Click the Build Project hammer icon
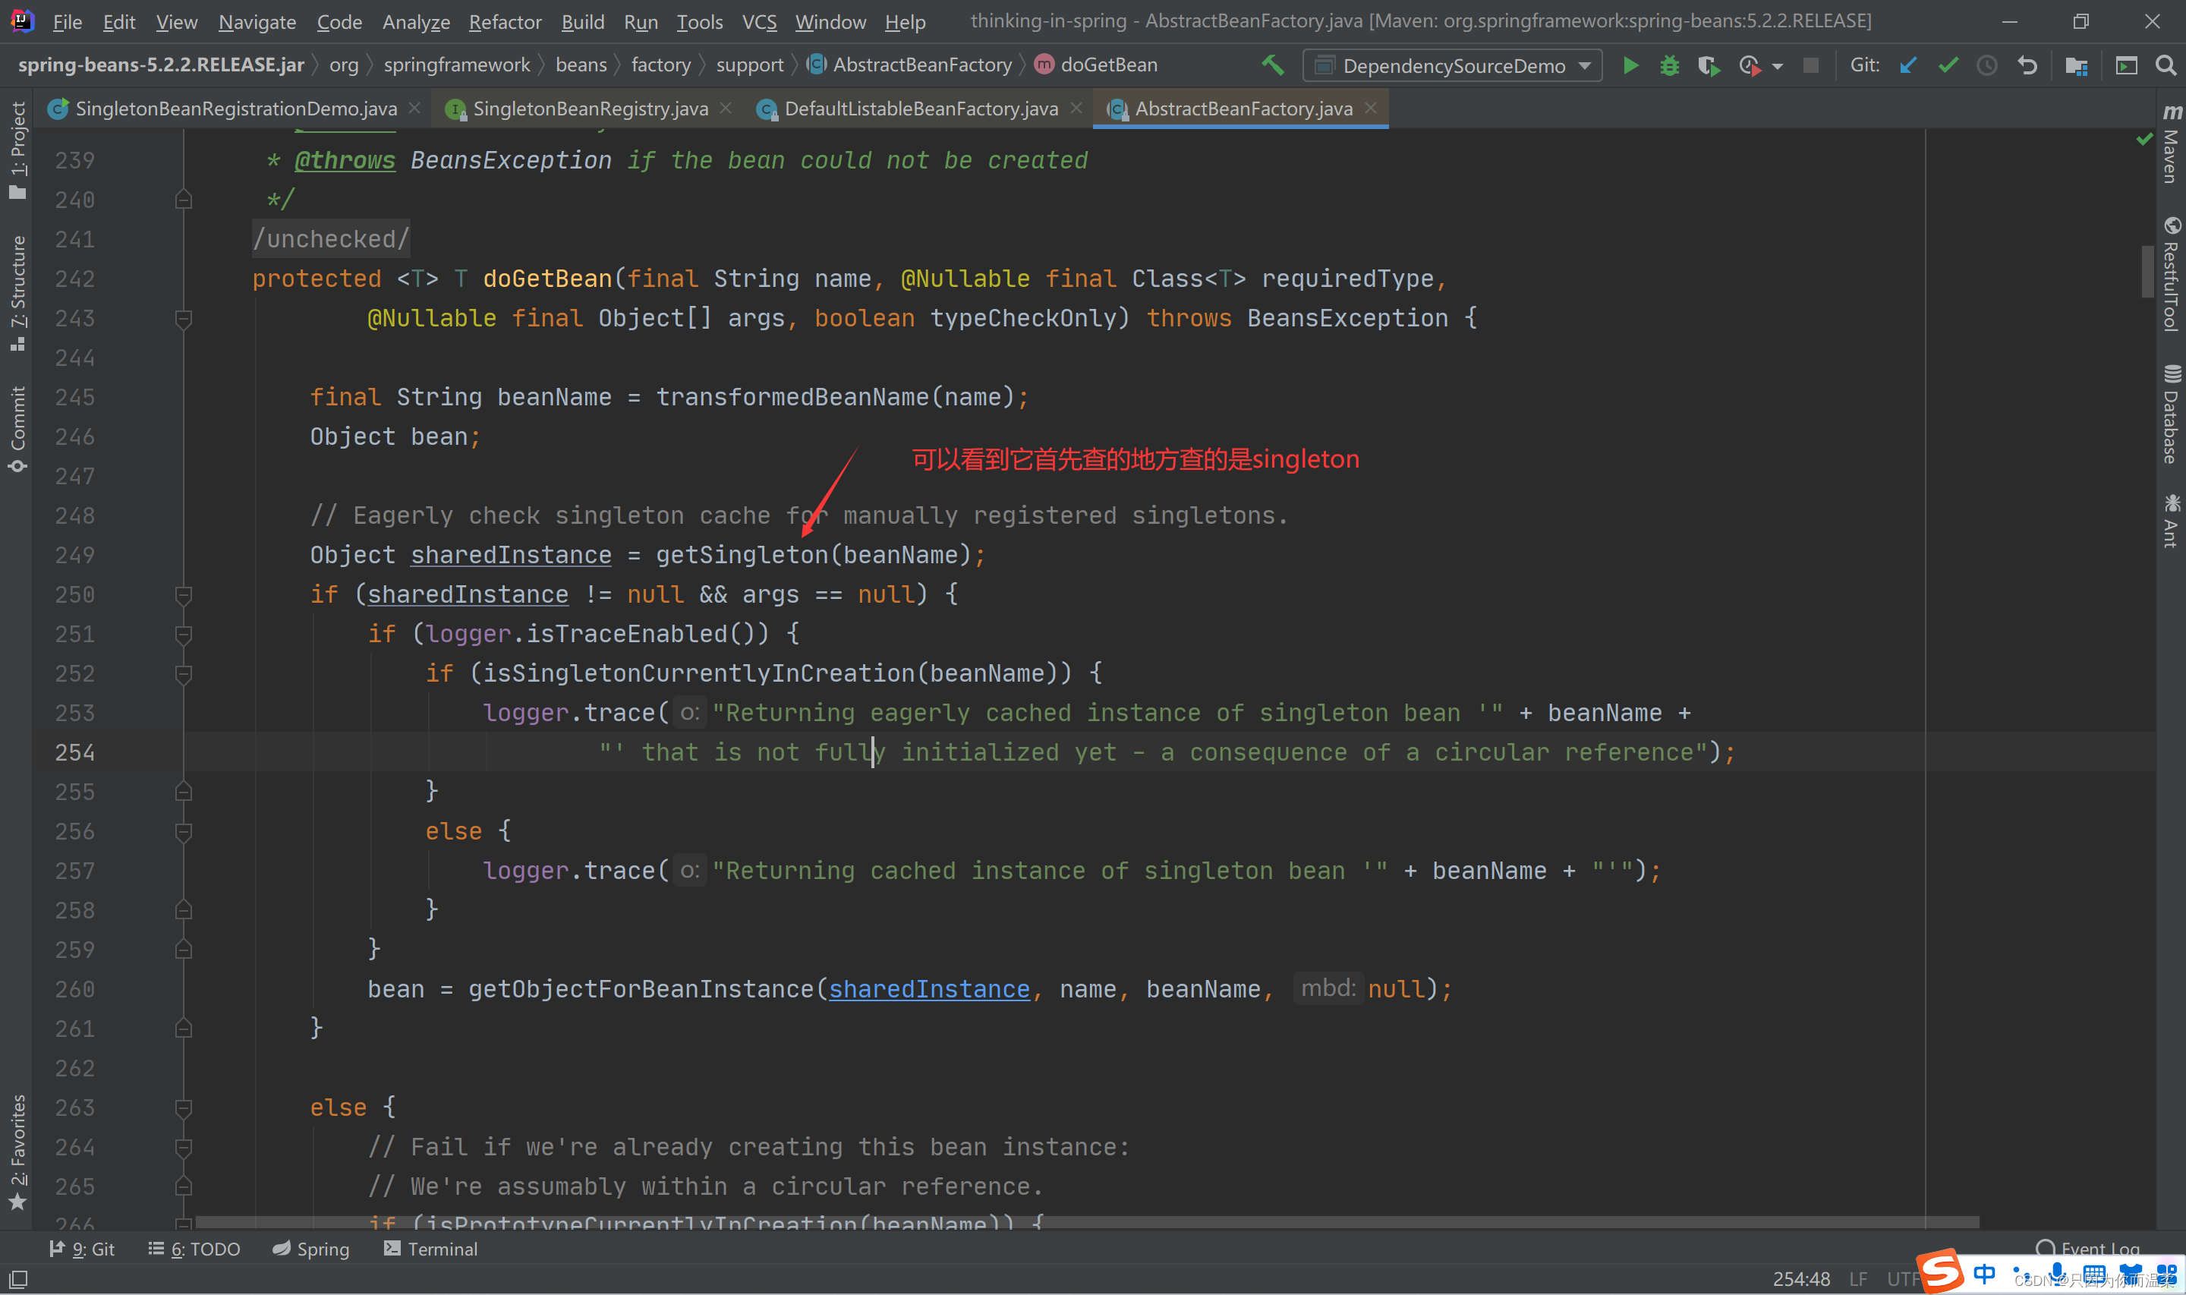The image size is (2186, 1295). [x=1273, y=65]
